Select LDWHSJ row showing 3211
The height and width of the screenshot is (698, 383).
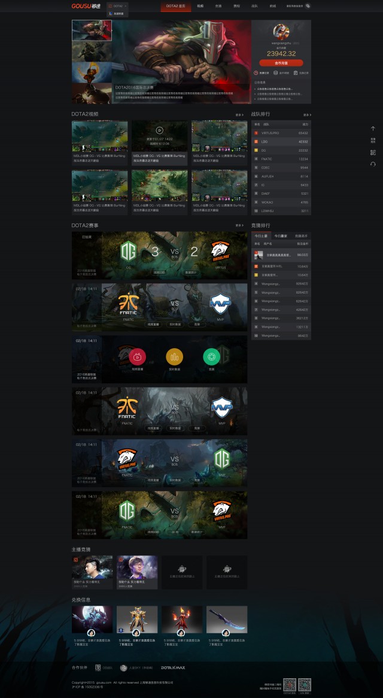[x=281, y=211]
